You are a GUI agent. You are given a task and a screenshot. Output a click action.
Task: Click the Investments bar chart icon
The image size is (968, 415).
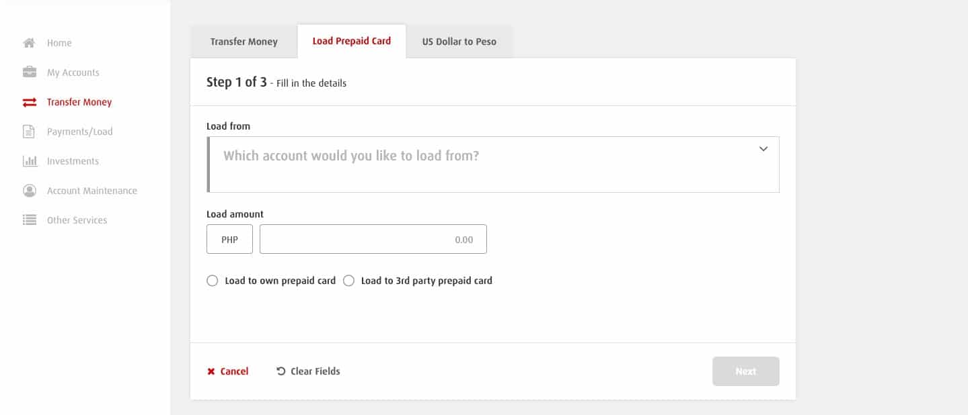tap(30, 161)
